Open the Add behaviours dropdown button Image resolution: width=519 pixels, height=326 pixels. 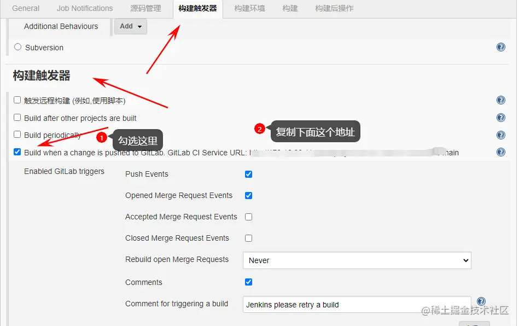tap(130, 26)
